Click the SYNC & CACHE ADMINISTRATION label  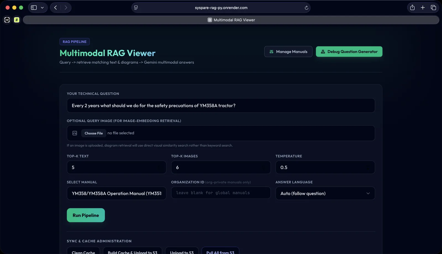click(x=99, y=241)
